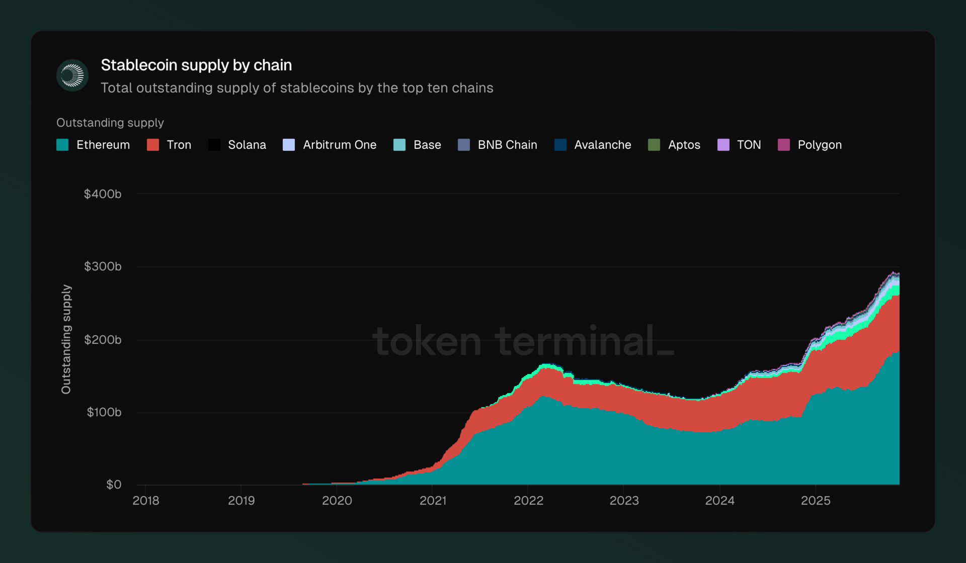This screenshot has height=563, width=966.
Task: Click the token terminal watermark text
Action: (x=522, y=341)
